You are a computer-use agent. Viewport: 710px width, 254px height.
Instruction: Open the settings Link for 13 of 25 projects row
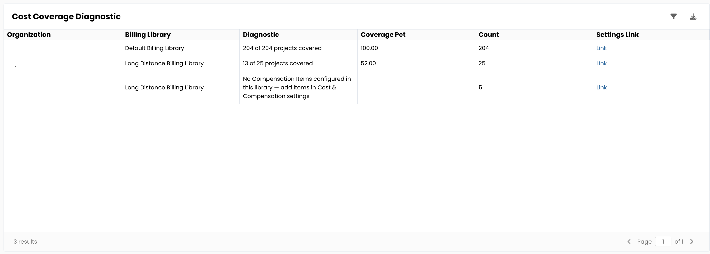[x=601, y=63]
